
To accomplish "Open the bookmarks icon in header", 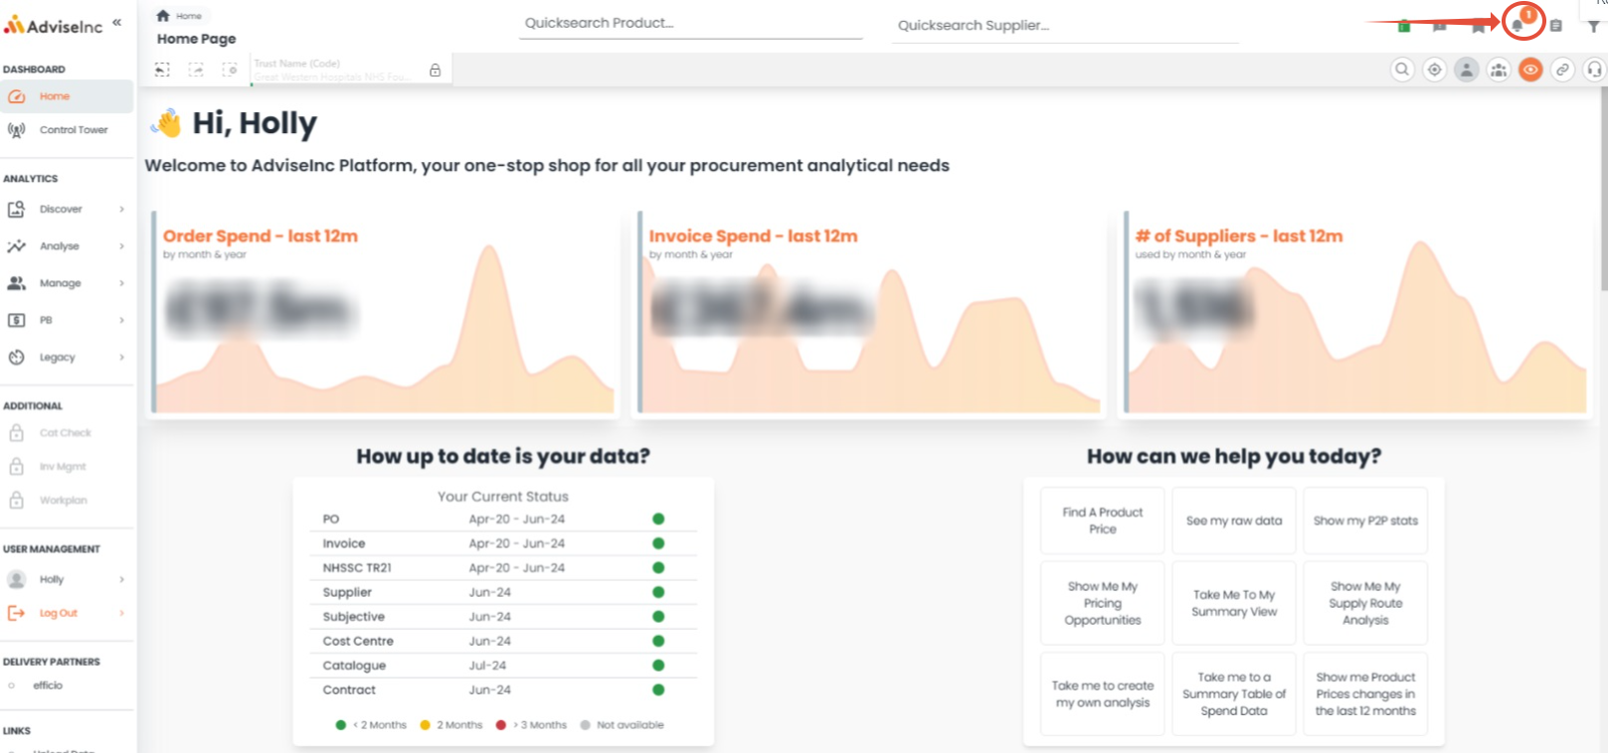I will point(1479,26).
